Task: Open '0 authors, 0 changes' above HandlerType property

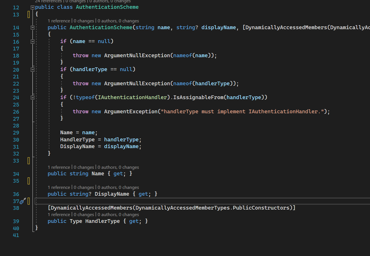Action: [118, 215]
